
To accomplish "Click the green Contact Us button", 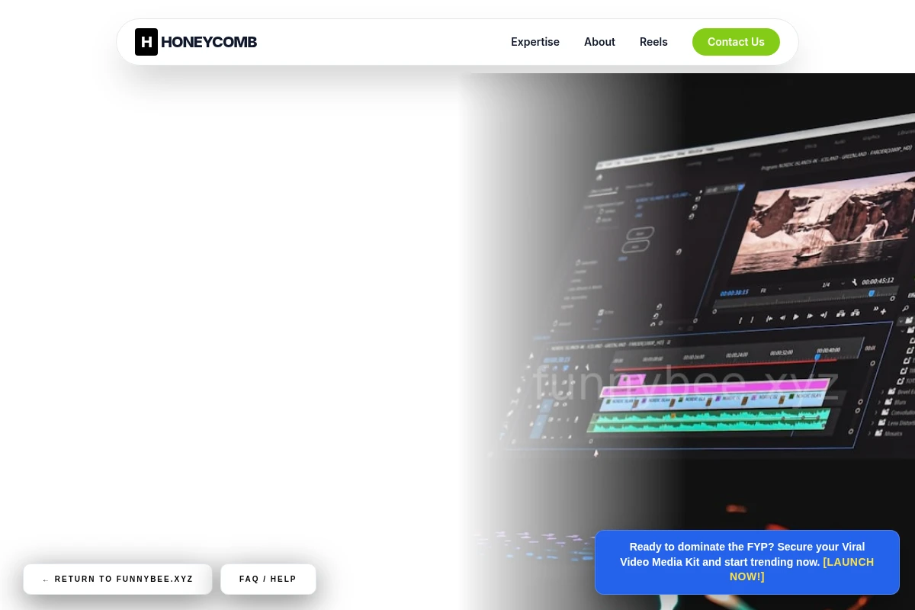I will point(736,42).
